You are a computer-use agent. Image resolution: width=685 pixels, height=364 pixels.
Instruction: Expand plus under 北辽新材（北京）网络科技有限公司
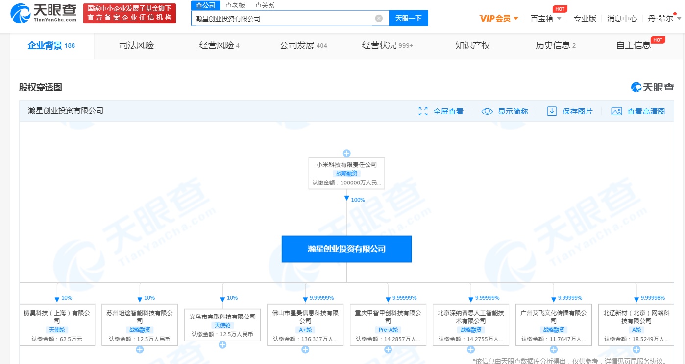pyautogui.click(x=636, y=349)
